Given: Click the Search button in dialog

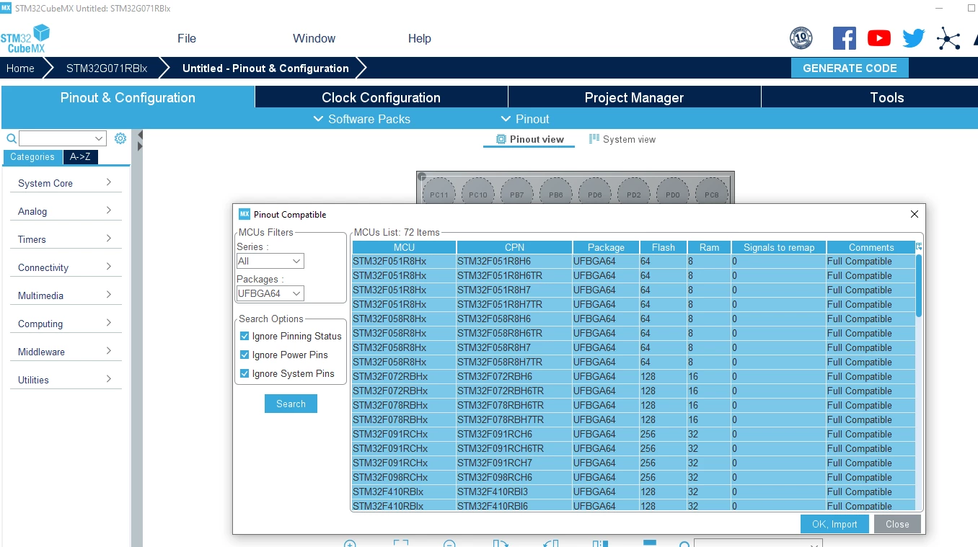Looking at the screenshot, I should click(x=291, y=404).
